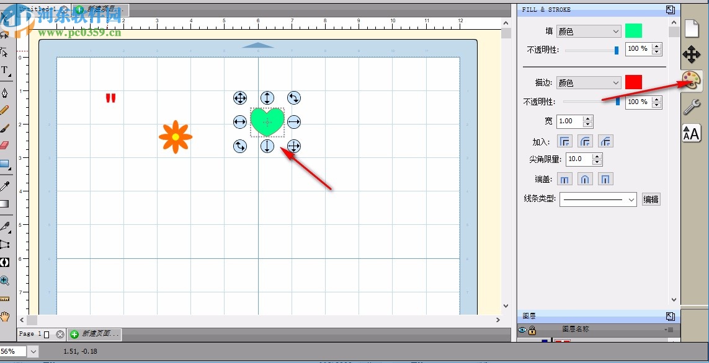Select the Brush tool
This screenshot has width=709, height=363.
(x=4, y=129)
